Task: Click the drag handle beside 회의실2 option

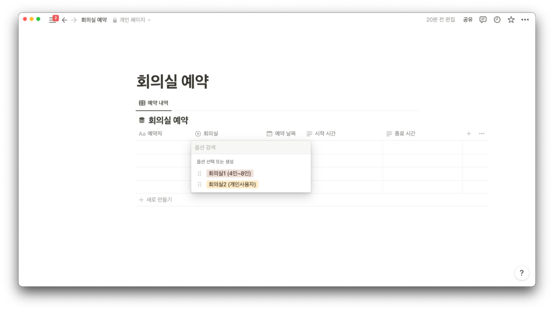Action: click(x=199, y=184)
